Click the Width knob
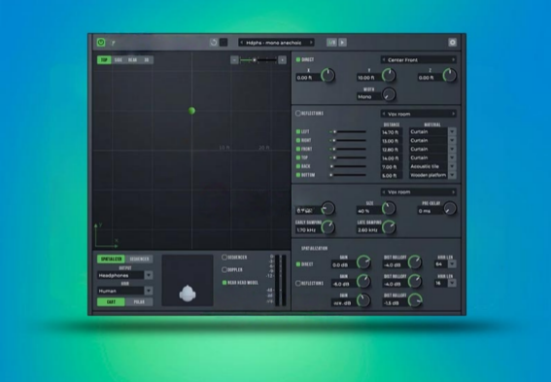Viewport: 551px width, 382px height. click(389, 94)
